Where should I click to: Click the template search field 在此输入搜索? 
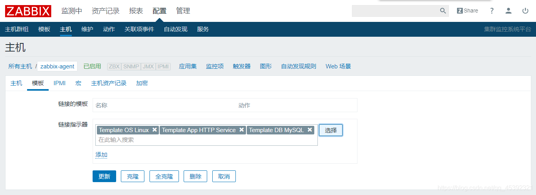206,140
